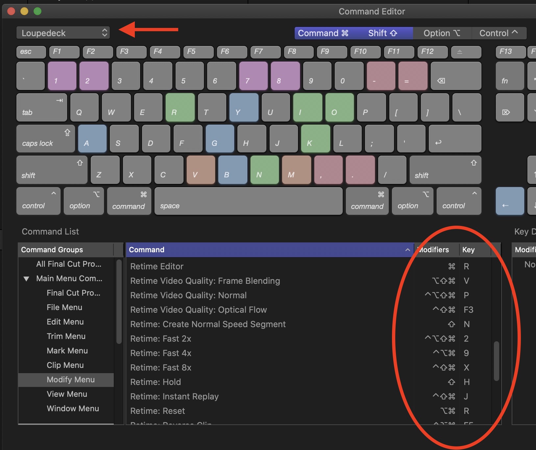Toggle the Option modifier button

click(x=442, y=33)
